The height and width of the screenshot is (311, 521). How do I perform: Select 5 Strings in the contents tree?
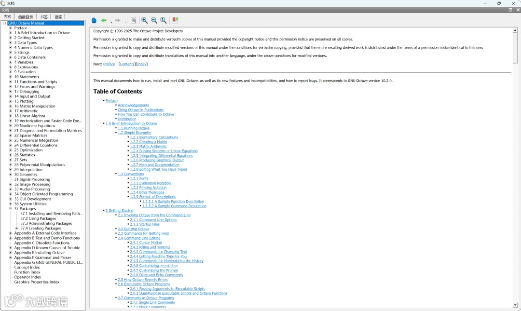[22, 53]
